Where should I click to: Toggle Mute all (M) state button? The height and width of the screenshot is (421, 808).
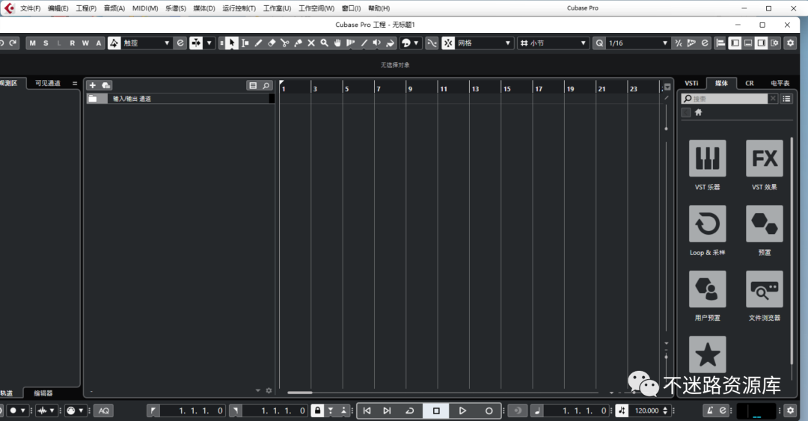tap(32, 43)
